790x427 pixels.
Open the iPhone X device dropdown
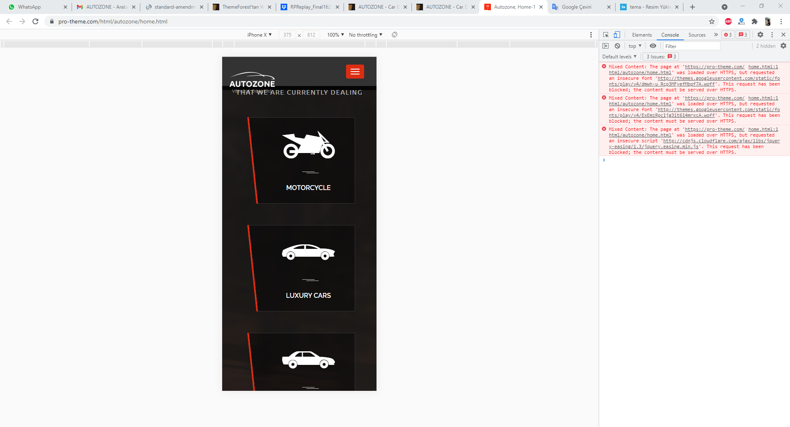pyautogui.click(x=259, y=35)
